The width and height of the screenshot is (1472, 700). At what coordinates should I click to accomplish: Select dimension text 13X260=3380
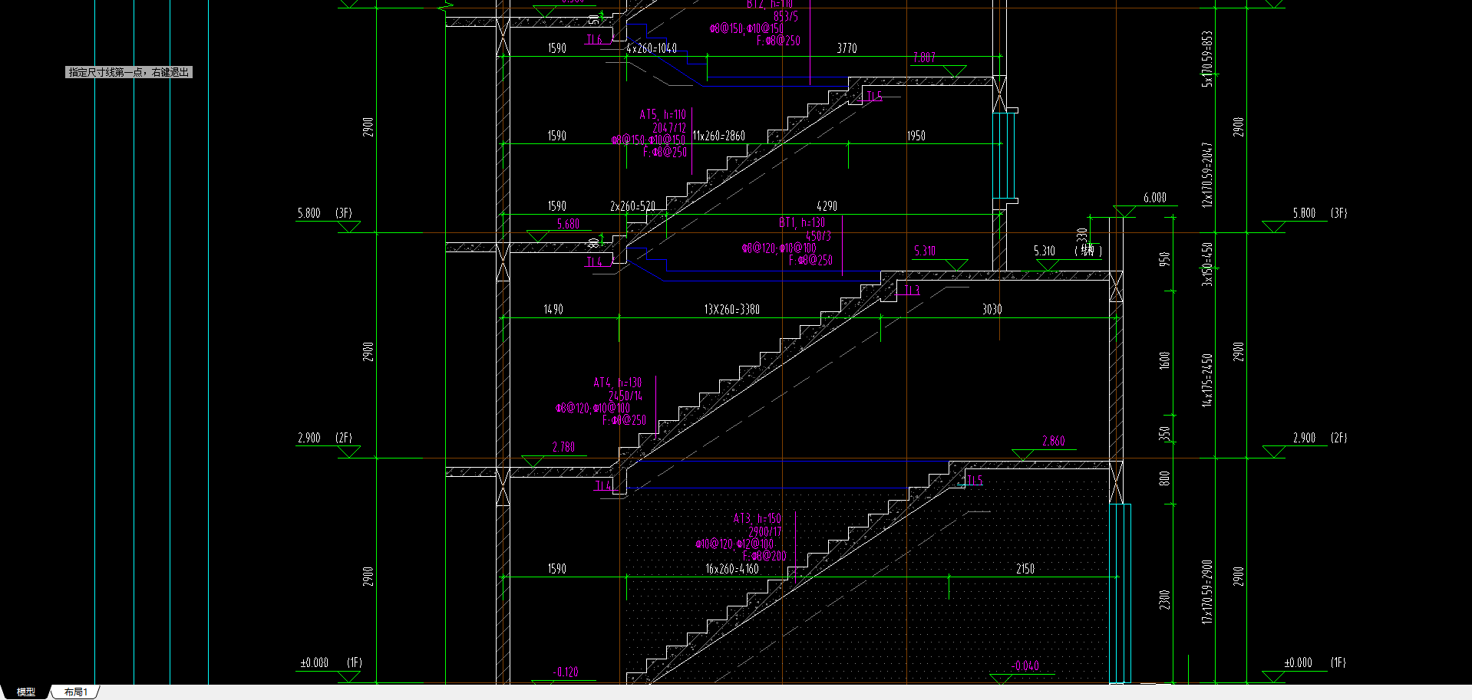coord(731,310)
